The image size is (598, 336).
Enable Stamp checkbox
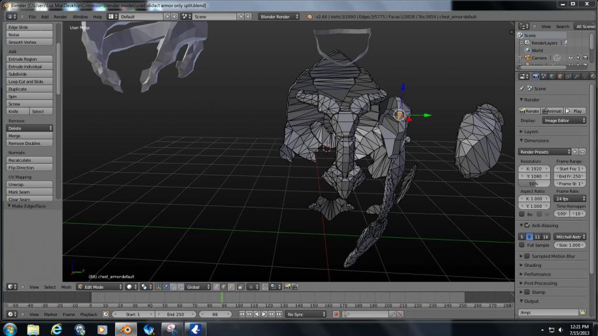[527, 292]
